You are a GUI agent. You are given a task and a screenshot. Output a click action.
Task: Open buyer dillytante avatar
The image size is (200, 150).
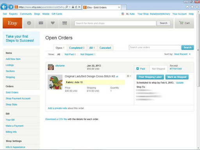pyautogui.click(x=51, y=67)
